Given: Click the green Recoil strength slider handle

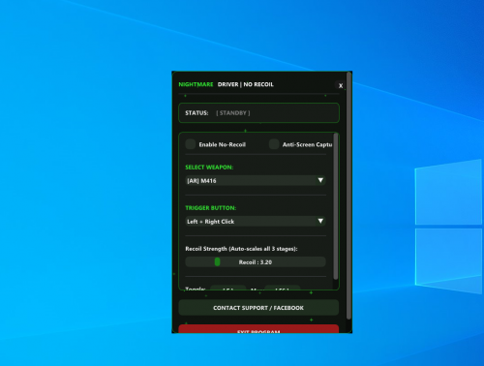Looking at the screenshot, I should (x=217, y=261).
